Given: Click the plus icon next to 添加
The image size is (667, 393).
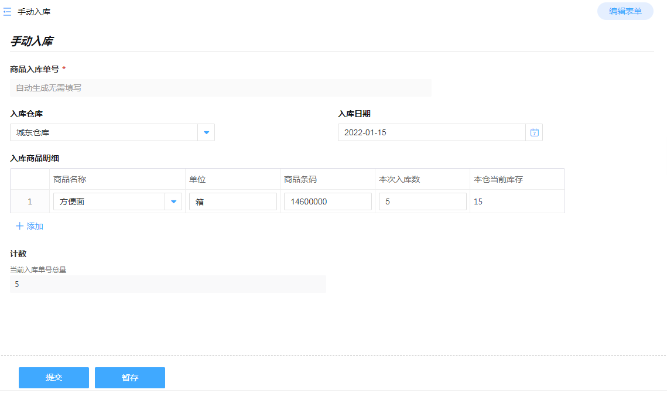Looking at the screenshot, I should 19,226.
